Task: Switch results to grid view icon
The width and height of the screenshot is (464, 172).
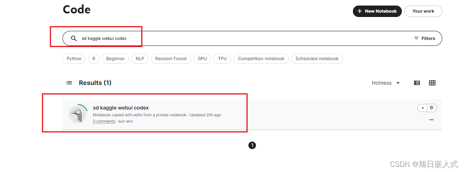Action: [x=432, y=83]
